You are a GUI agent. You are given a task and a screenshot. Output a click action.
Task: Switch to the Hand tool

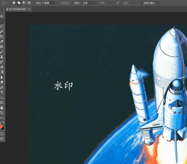tap(2, 108)
